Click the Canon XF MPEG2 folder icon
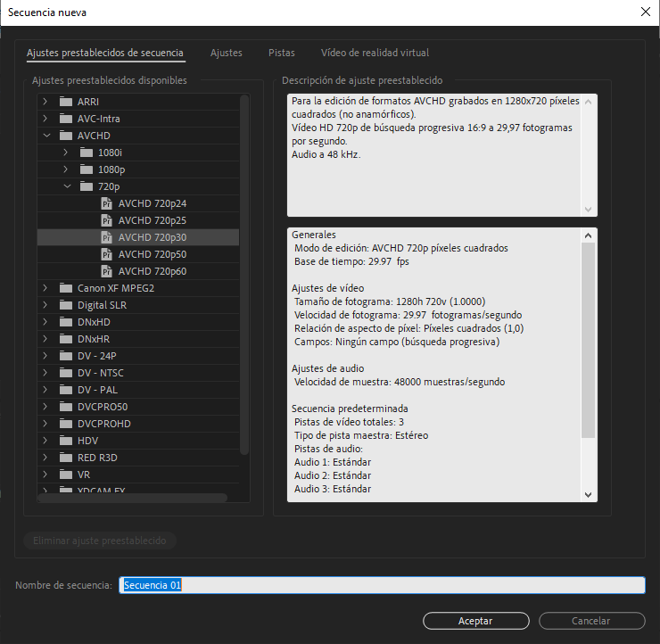 tap(66, 288)
